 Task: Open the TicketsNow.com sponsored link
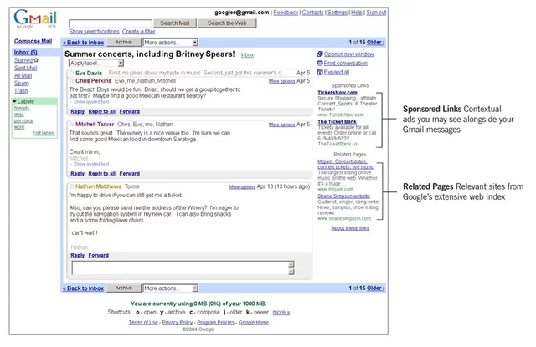point(338,93)
